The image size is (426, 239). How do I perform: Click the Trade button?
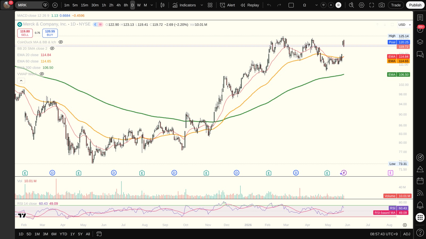396,5
